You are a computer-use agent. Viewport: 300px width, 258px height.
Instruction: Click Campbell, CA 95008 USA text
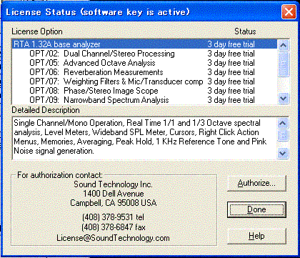click(x=114, y=203)
